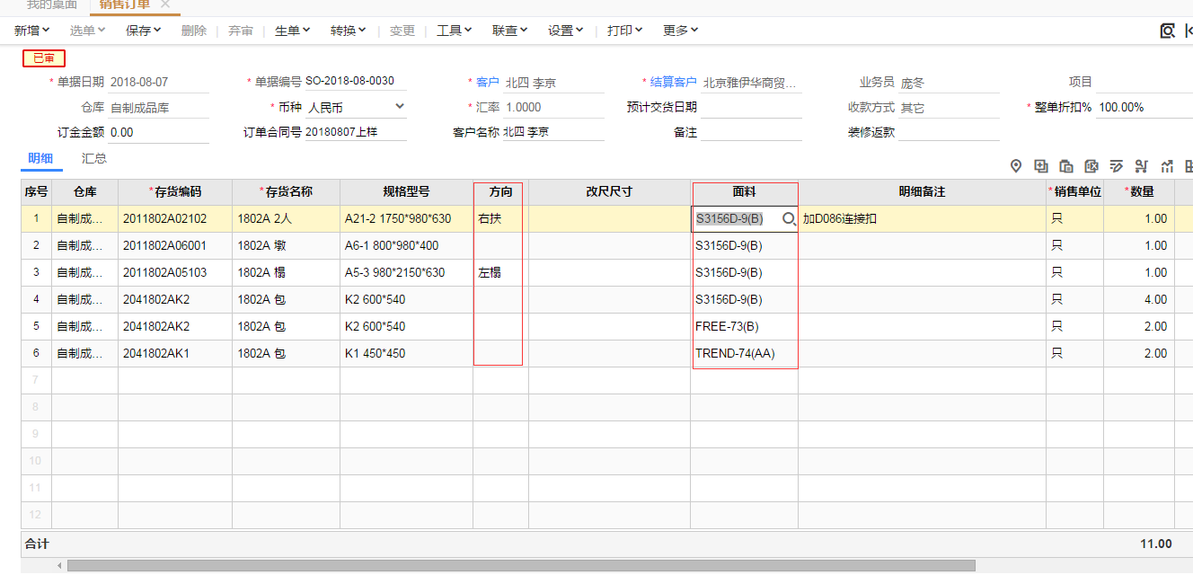Switch to the 汇总 tab
The width and height of the screenshot is (1193, 575).
click(94, 159)
